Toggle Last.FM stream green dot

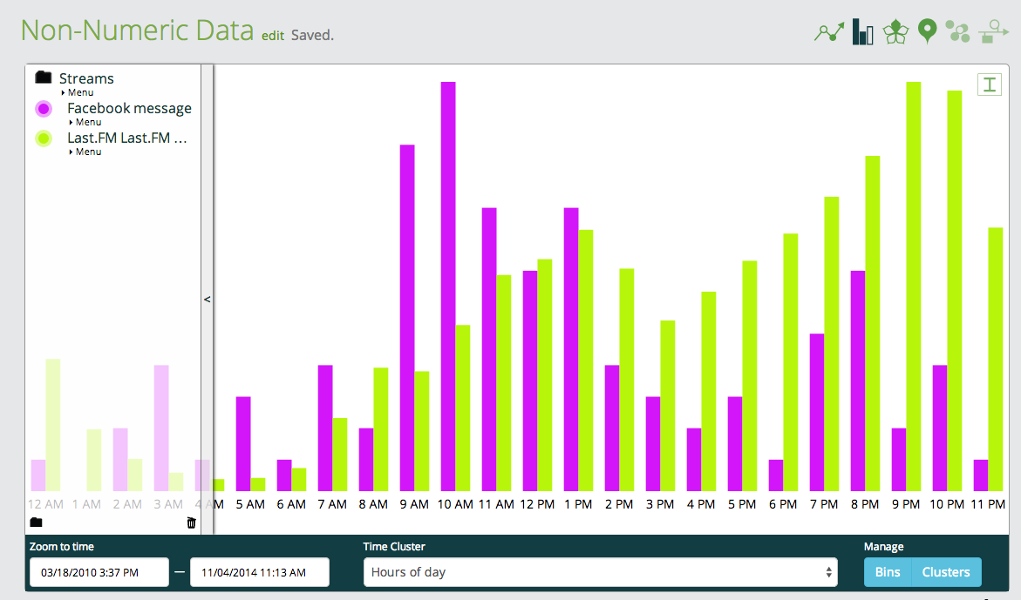tap(44, 138)
